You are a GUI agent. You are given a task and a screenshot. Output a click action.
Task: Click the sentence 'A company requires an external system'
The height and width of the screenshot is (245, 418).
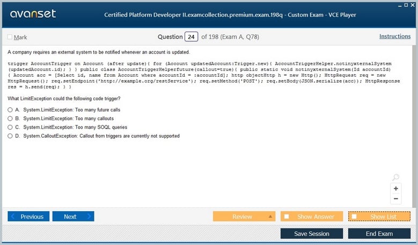tap(99, 52)
